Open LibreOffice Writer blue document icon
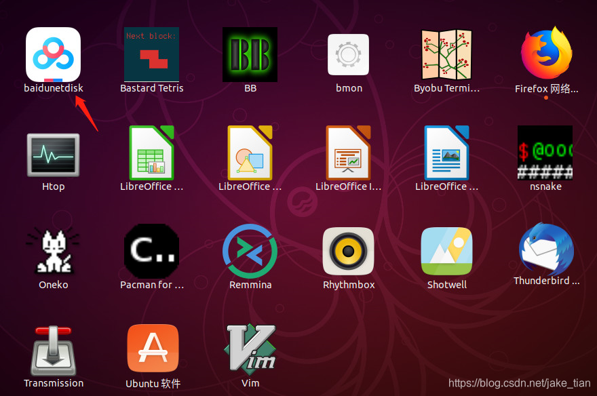The width and height of the screenshot is (597, 396). point(446,153)
